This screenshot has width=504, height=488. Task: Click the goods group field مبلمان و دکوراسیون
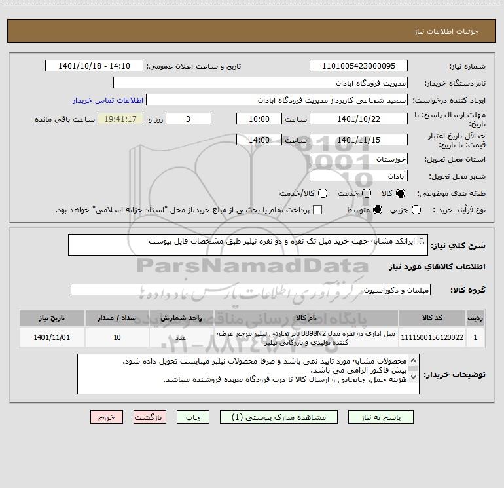pyautogui.click(x=251, y=290)
